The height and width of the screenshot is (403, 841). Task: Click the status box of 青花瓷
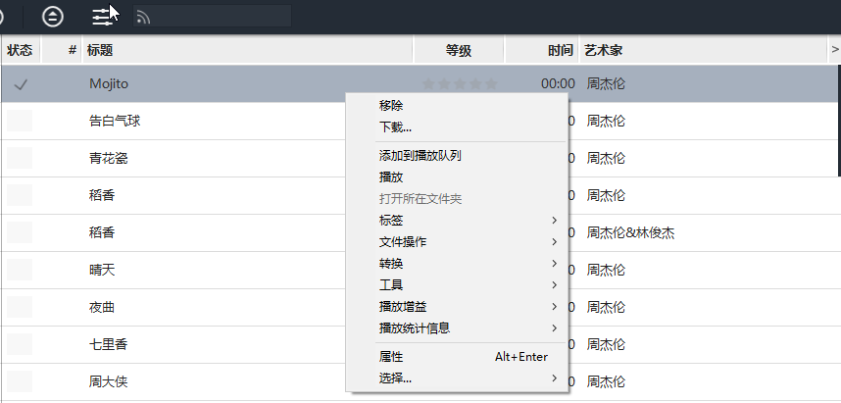[20, 158]
